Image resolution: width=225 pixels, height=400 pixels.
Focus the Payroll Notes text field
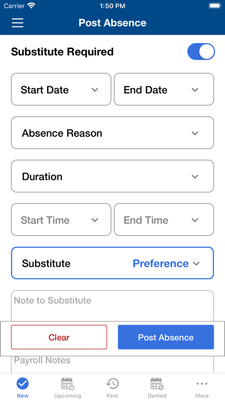click(113, 364)
